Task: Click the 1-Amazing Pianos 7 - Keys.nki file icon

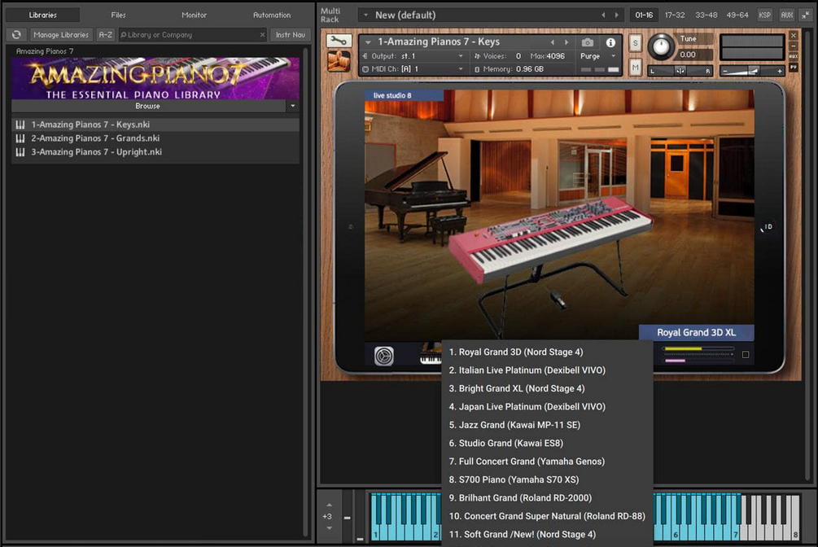Action: point(20,125)
